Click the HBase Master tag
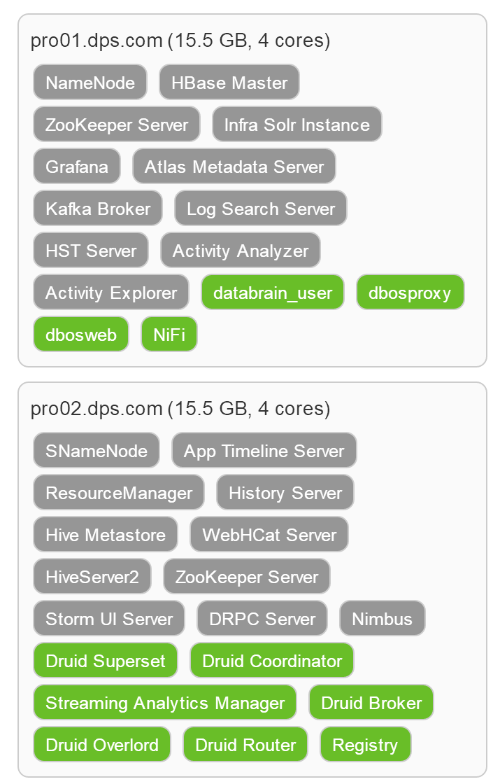Viewport: 500px width, 784px height. [x=229, y=83]
